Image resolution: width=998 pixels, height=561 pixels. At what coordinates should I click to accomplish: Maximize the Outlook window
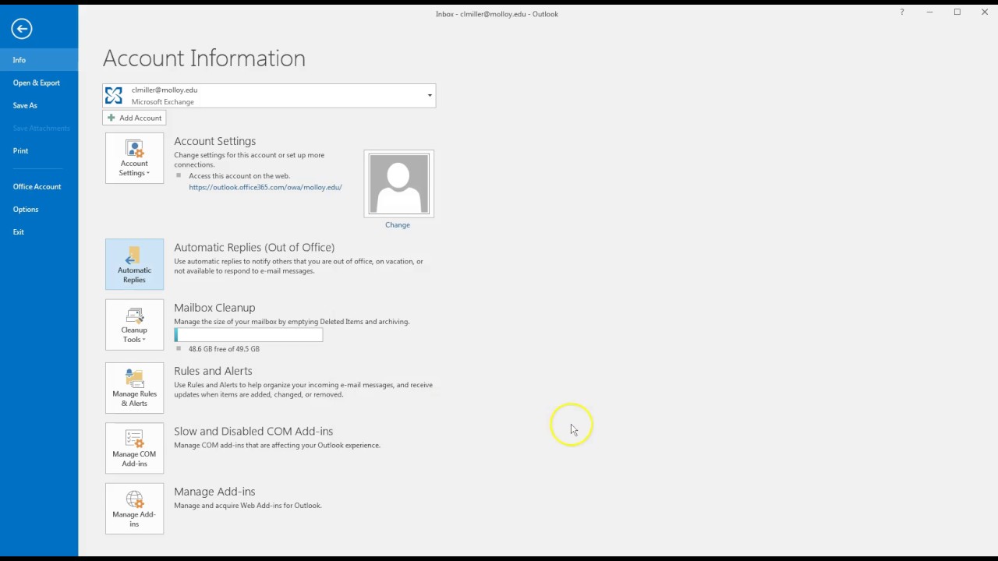click(x=957, y=12)
